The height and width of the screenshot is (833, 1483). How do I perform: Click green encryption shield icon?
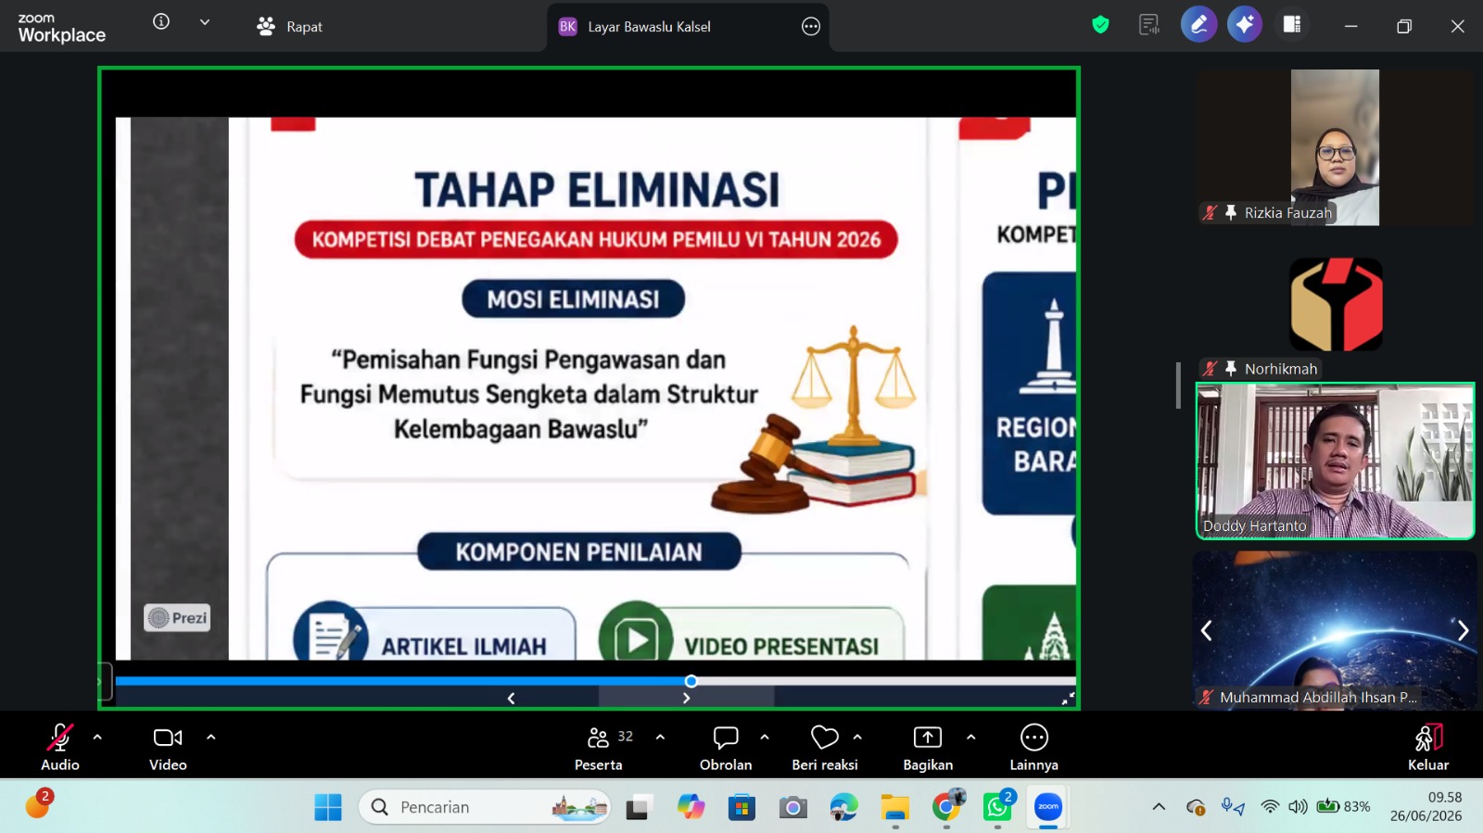(1100, 25)
